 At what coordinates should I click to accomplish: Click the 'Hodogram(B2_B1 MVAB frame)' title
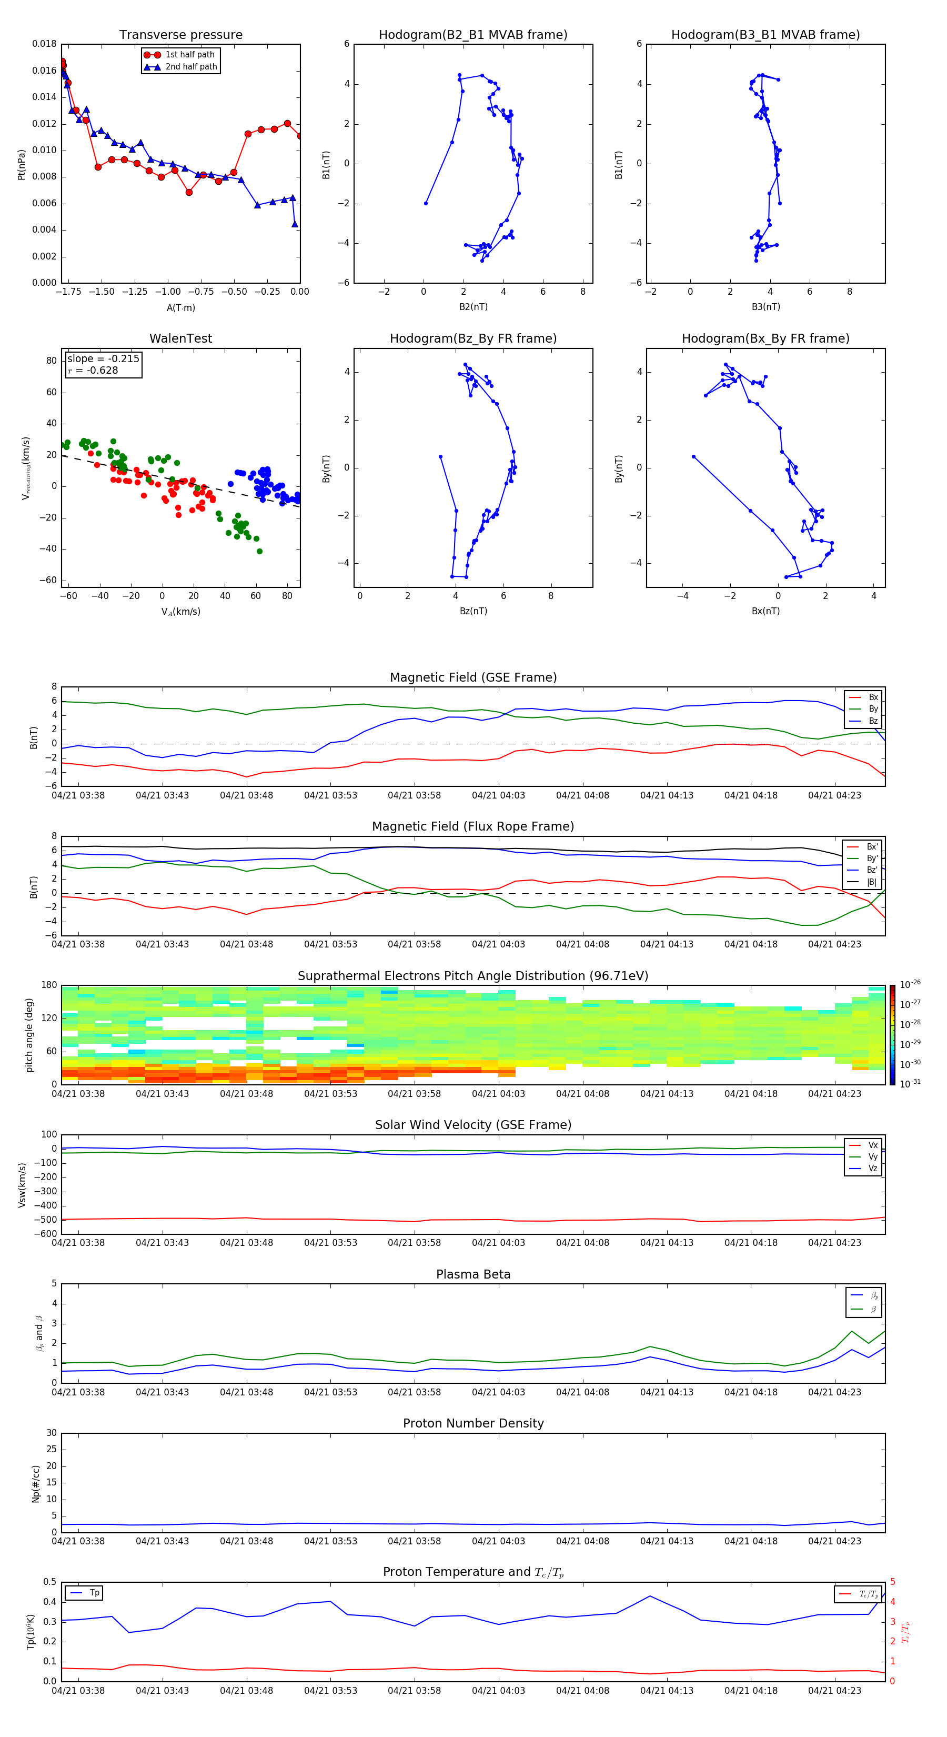coord(473,34)
